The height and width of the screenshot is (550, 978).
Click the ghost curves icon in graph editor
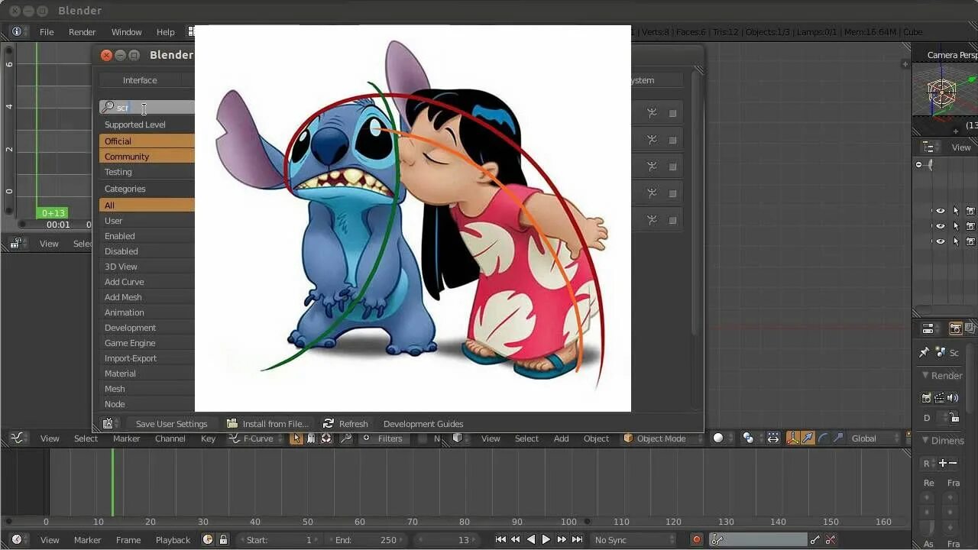coord(311,438)
